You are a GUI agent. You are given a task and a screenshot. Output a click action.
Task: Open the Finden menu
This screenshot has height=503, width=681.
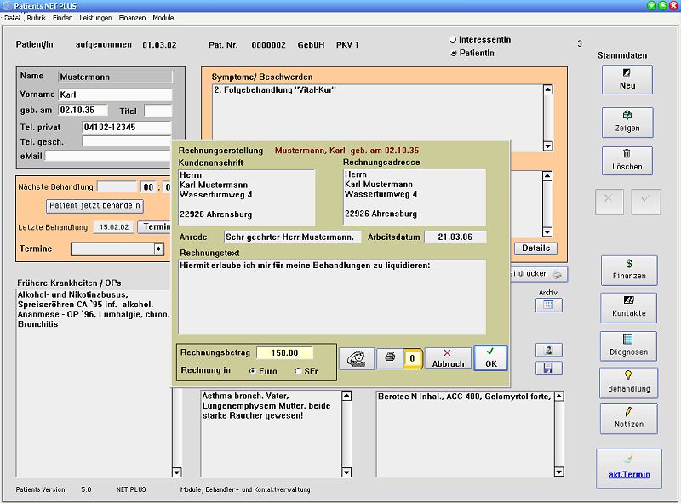click(62, 18)
